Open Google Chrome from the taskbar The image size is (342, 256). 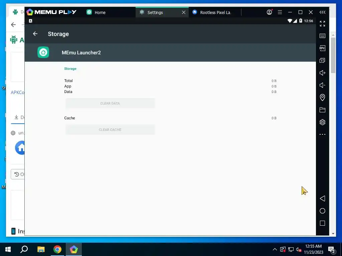tap(57, 249)
